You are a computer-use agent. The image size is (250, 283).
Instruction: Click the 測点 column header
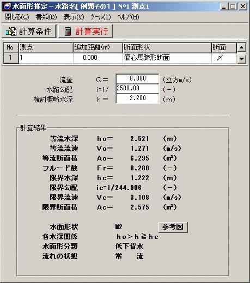coord(46,48)
